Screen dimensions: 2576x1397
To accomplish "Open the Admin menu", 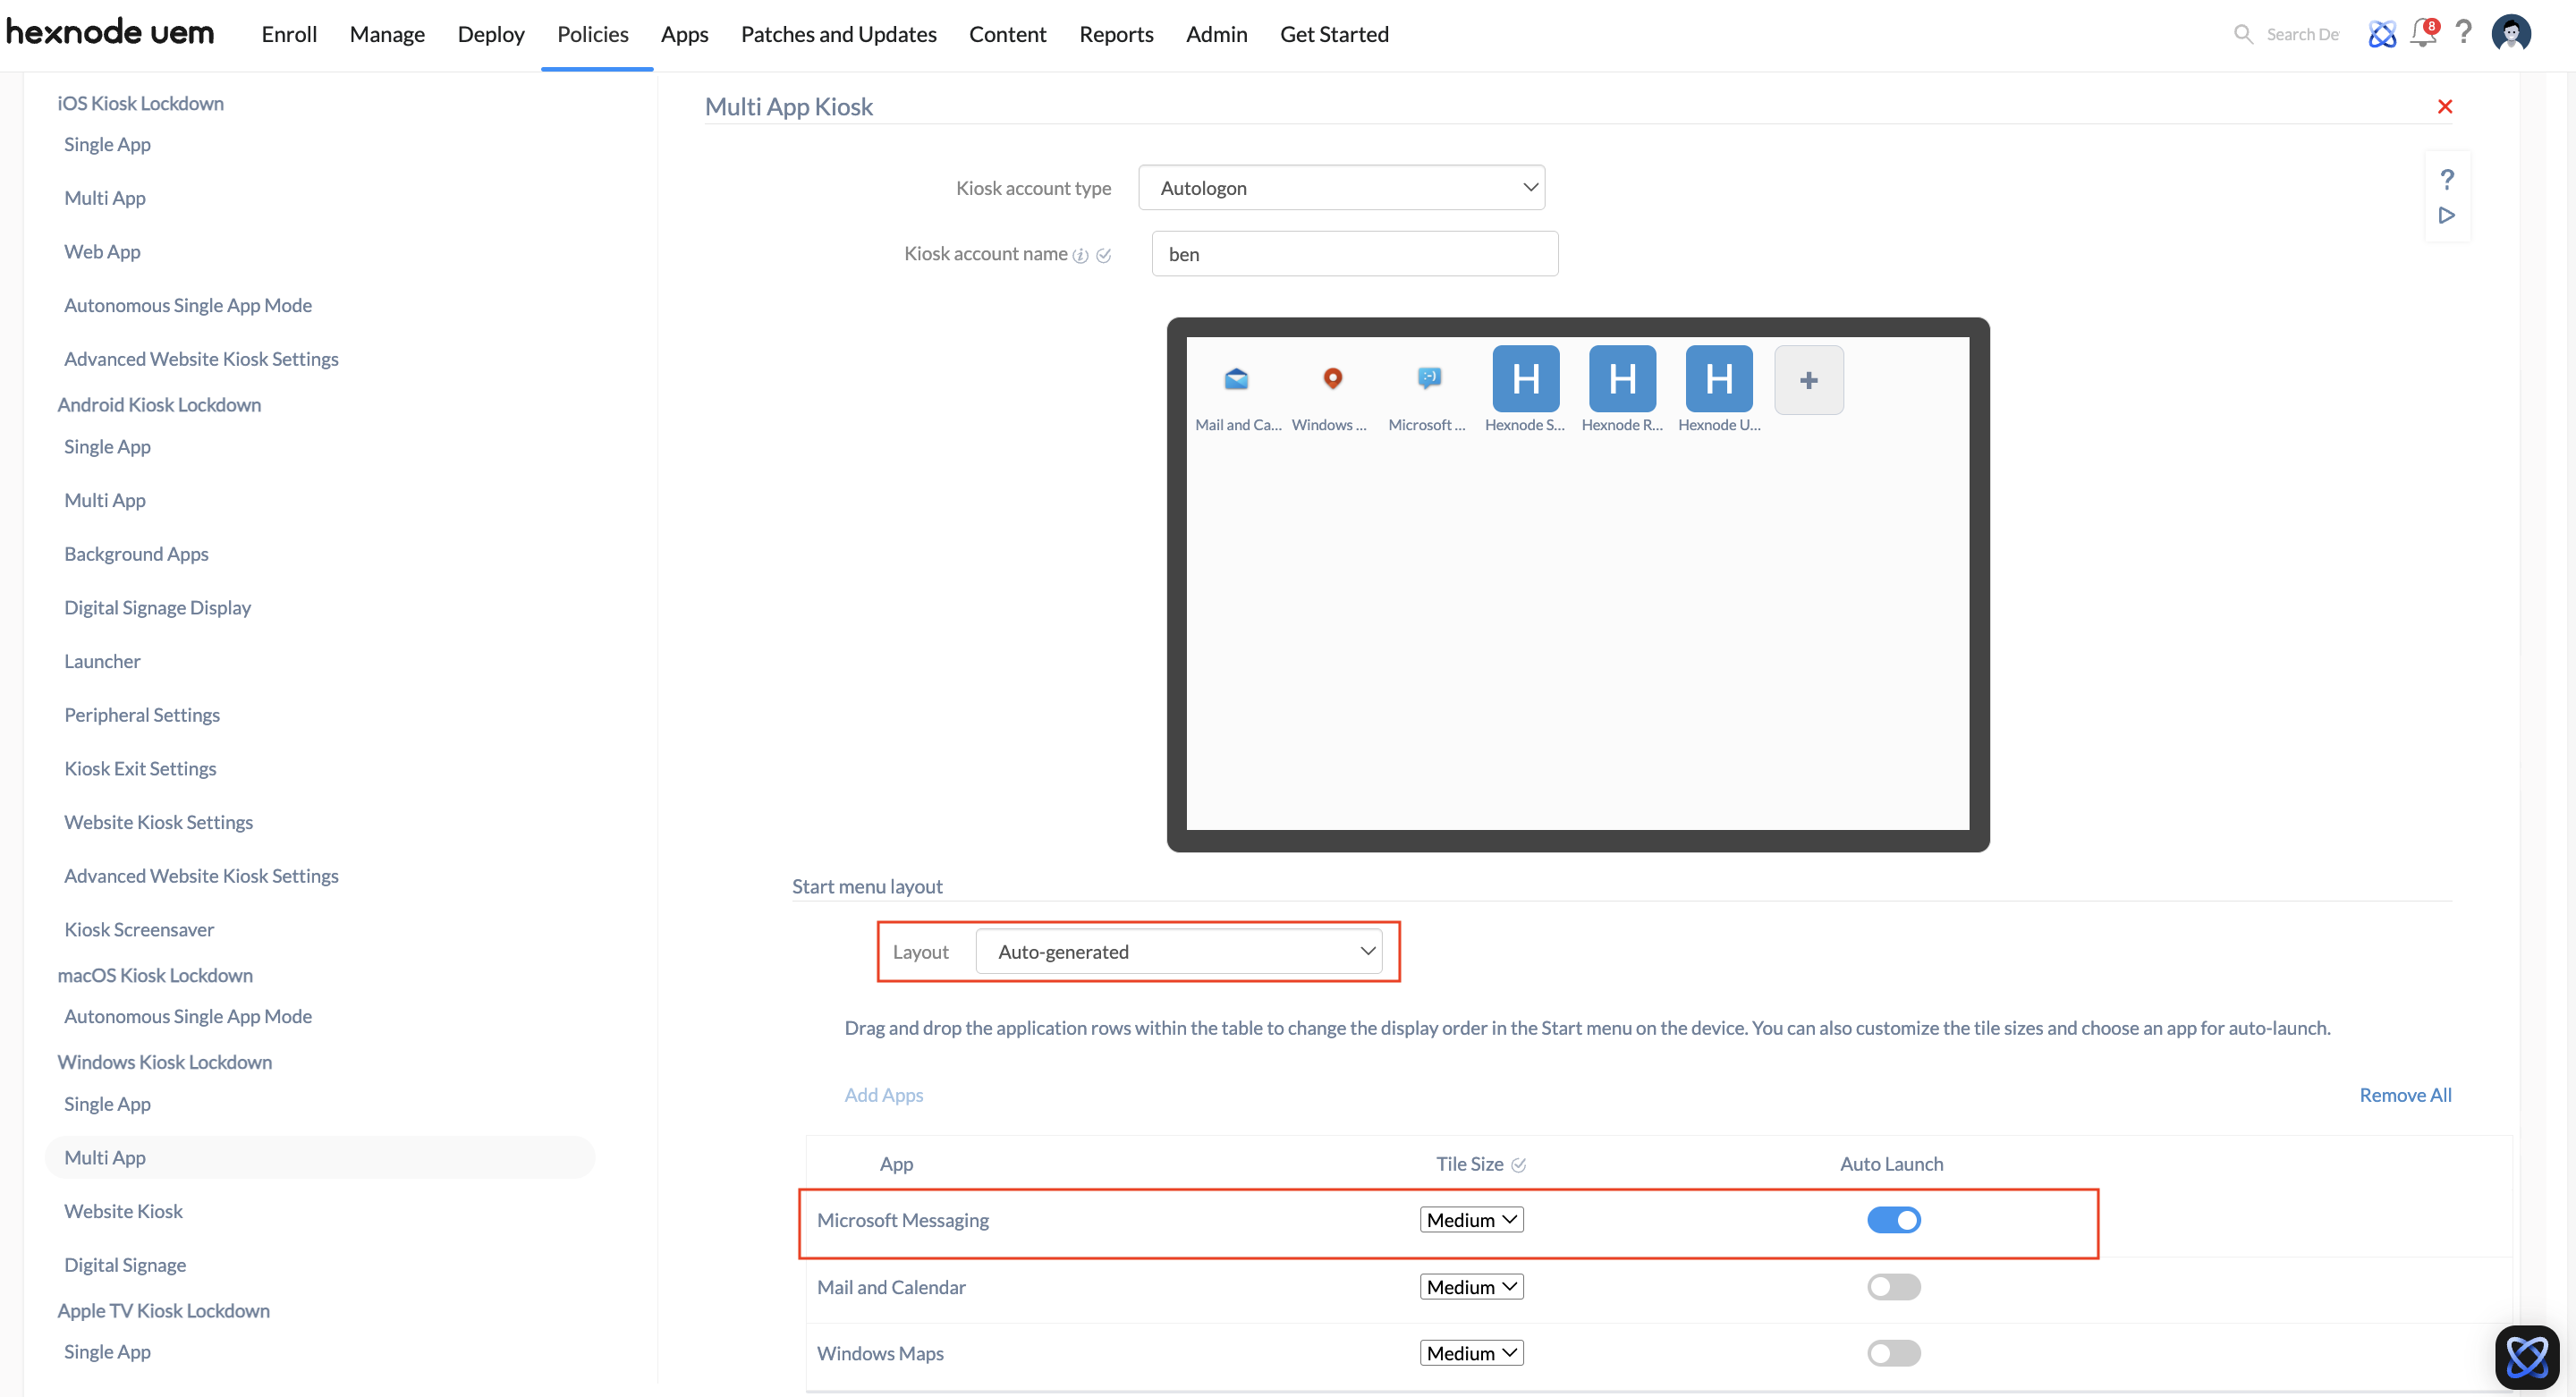I will (1216, 34).
